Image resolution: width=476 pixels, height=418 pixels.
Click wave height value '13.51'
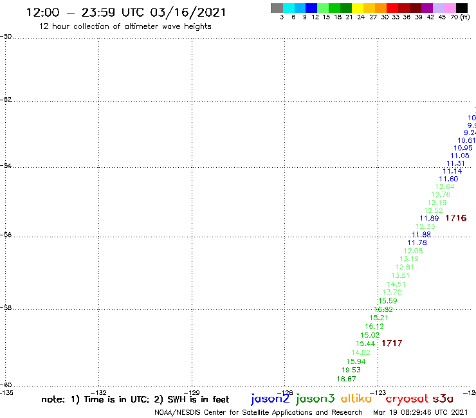tap(400, 276)
